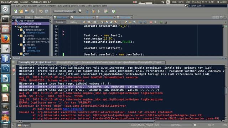The height and width of the screenshot is (128, 228).
Task: Click the Run Project play icon
Action: [x=99, y=11]
